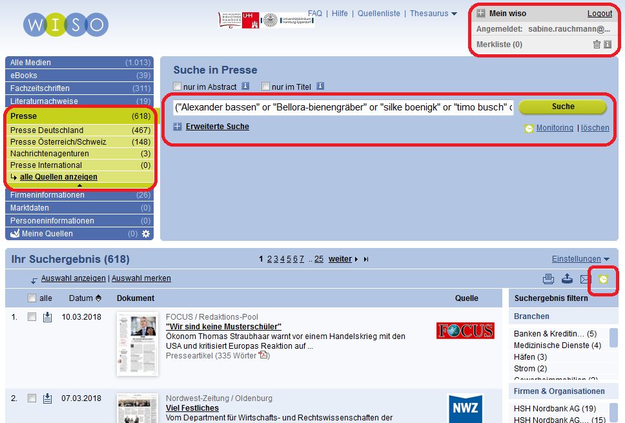Click Branchen filter scrollbar
625x423 pixels.
pos(614,338)
